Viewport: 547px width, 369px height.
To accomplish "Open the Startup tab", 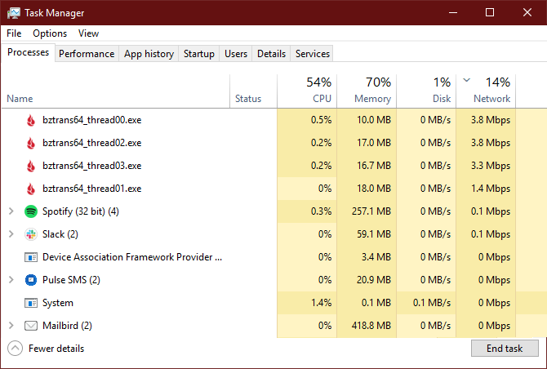I will point(199,54).
